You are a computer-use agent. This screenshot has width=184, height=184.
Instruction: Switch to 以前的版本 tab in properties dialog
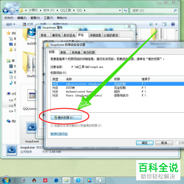click(x=111, y=35)
